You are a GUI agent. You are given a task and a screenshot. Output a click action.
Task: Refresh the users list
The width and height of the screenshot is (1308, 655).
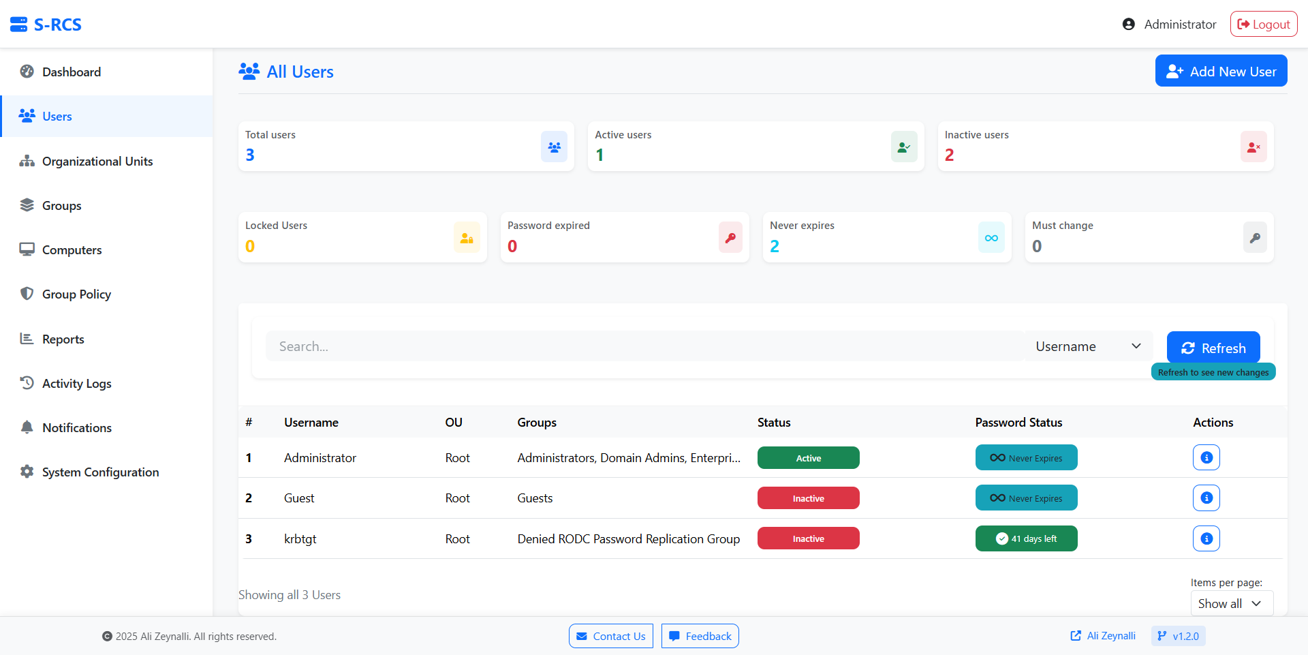[x=1213, y=348]
